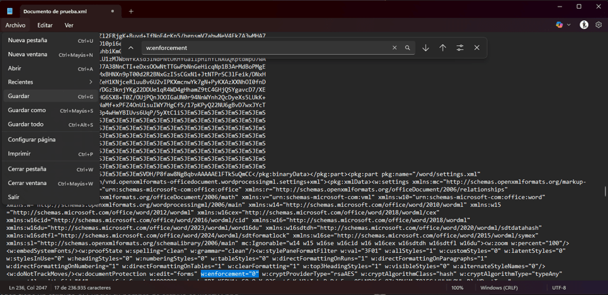The image size is (608, 295).
Task: Expand find bar to show replace
Action: tap(131, 48)
